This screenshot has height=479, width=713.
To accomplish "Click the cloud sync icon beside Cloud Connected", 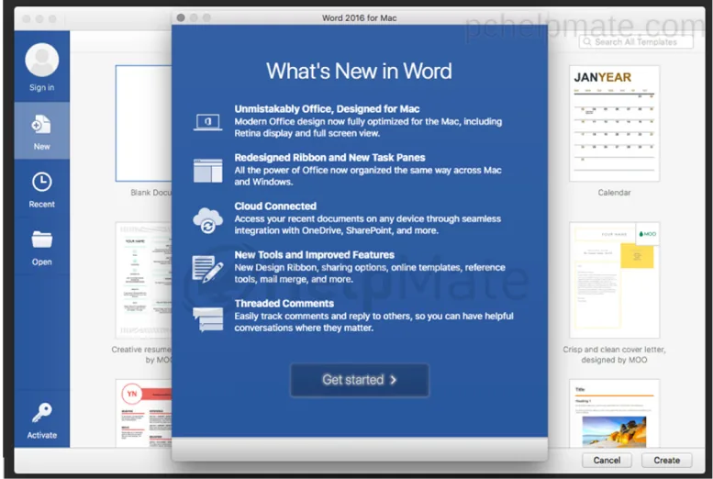I will point(207,220).
